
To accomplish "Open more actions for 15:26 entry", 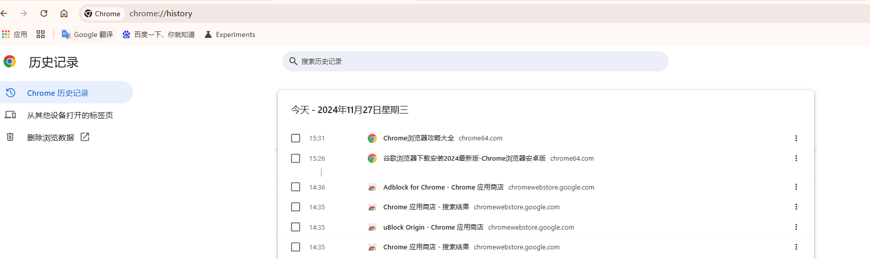I will (x=796, y=159).
